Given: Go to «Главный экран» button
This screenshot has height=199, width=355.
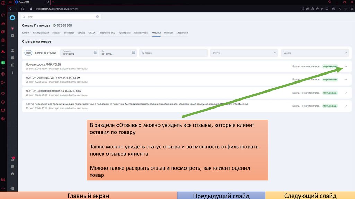Looking at the screenshot, I should (88, 196).
